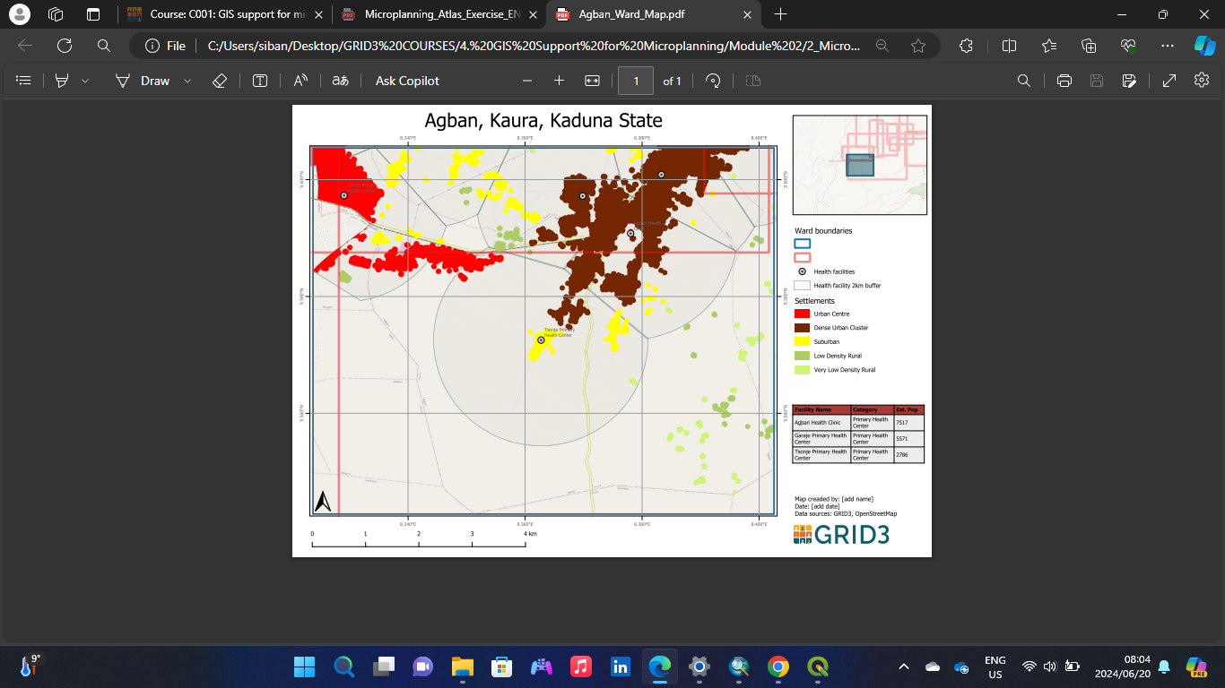Open the PDF table of contents panel
This screenshot has width=1225, height=688.
[x=24, y=81]
